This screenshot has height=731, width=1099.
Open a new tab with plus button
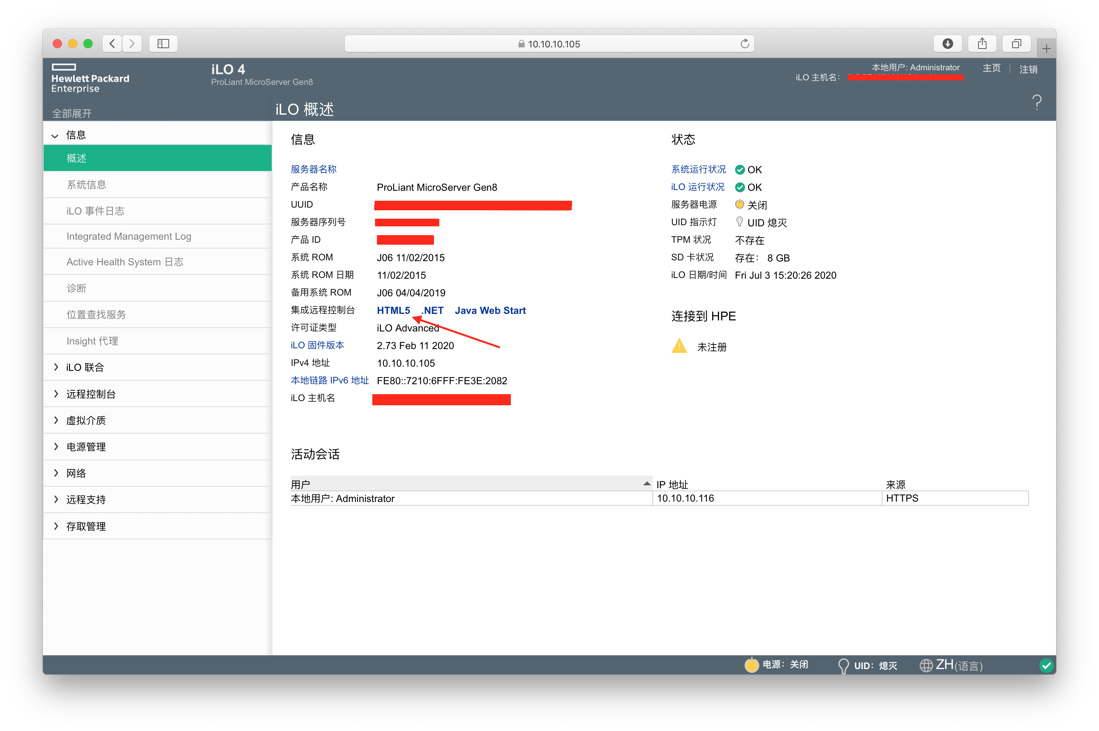click(x=1046, y=49)
